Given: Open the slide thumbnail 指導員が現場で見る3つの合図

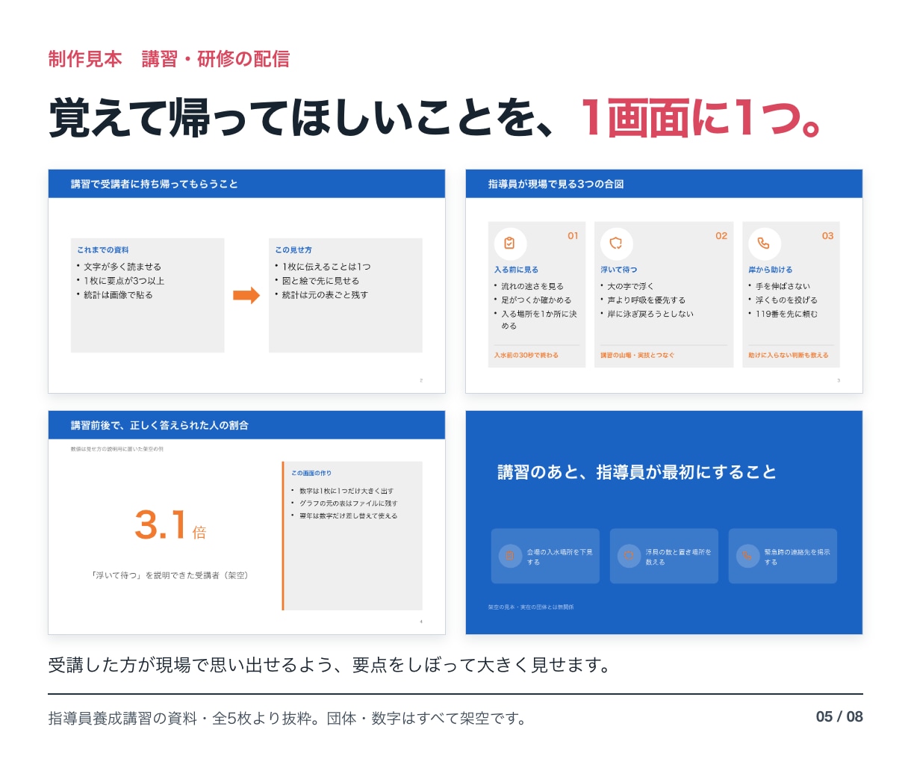Looking at the screenshot, I should click(664, 281).
